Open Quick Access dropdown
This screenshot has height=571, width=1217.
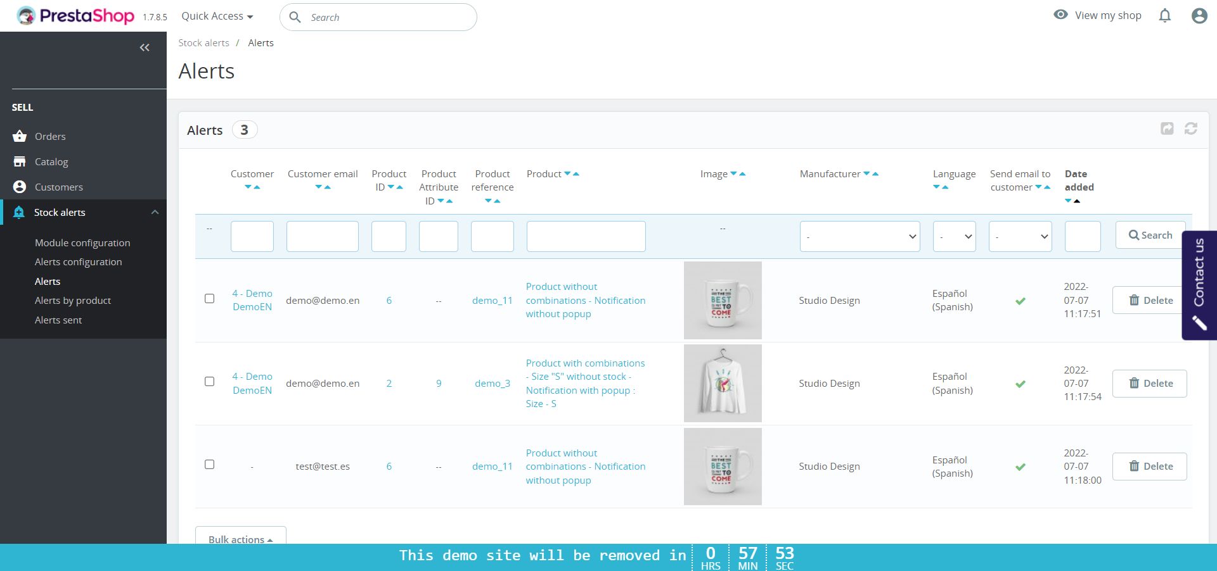[x=217, y=16]
